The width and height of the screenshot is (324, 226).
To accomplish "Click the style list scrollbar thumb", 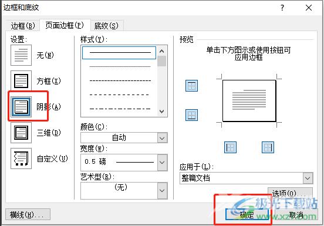I will [162, 61].
